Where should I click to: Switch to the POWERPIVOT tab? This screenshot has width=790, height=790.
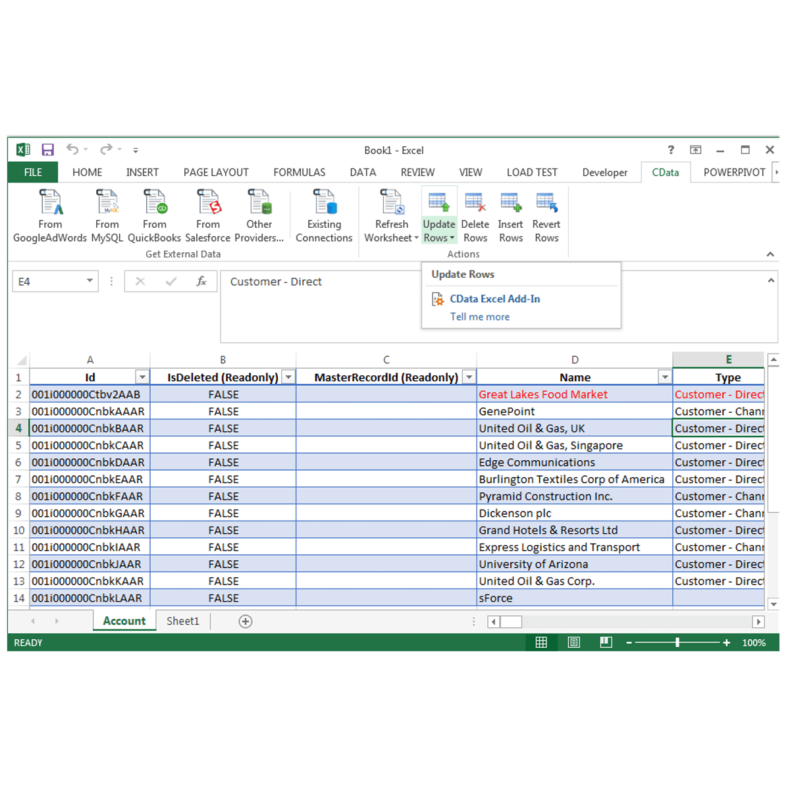(734, 172)
